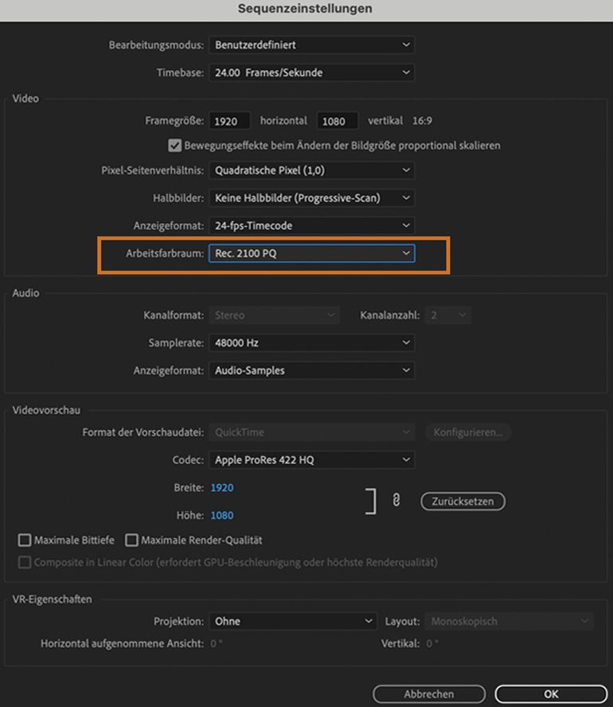Expand the Codec Apple ProRes dropdown
The width and height of the screenshot is (613, 707).
[311, 459]
